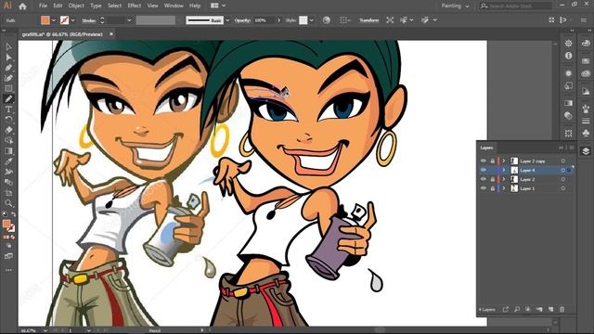This screenshot has width=594, height=334.
Task: Select the Zoom magnifier tool
Action: [x=8, y=203]
